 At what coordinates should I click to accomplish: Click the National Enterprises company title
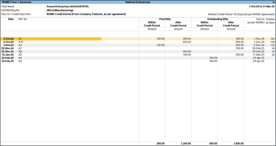138,2
